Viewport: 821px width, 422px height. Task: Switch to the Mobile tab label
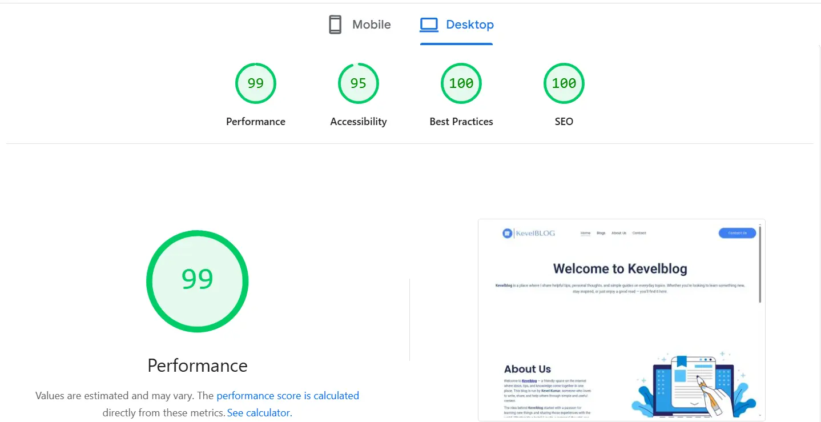tap(371, 25)
